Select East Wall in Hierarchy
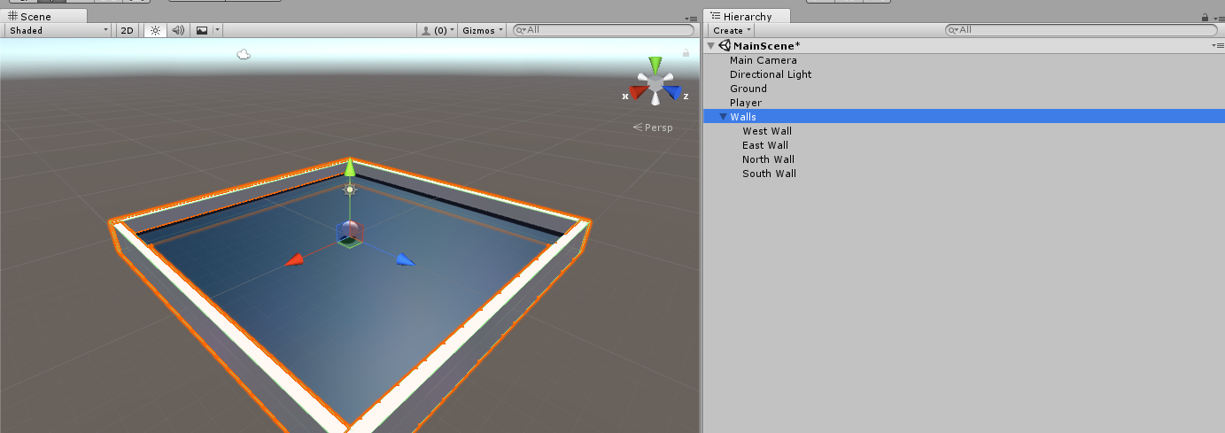 click(x=764, y=145)
